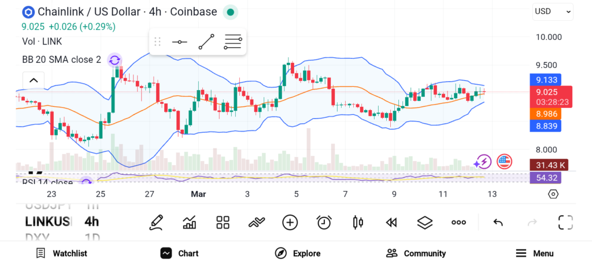Viewport: 592px width, 266px height.
Task: Open the USD currency dropdown
Action: click(553, 11)
